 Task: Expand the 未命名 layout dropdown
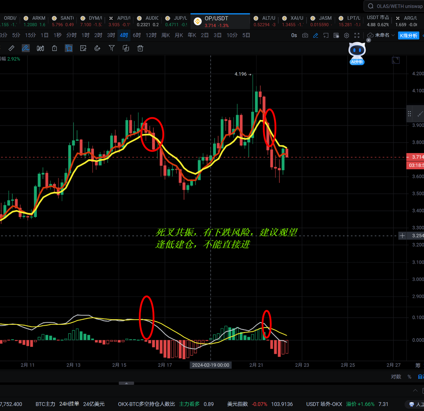(x=385, y=35)
